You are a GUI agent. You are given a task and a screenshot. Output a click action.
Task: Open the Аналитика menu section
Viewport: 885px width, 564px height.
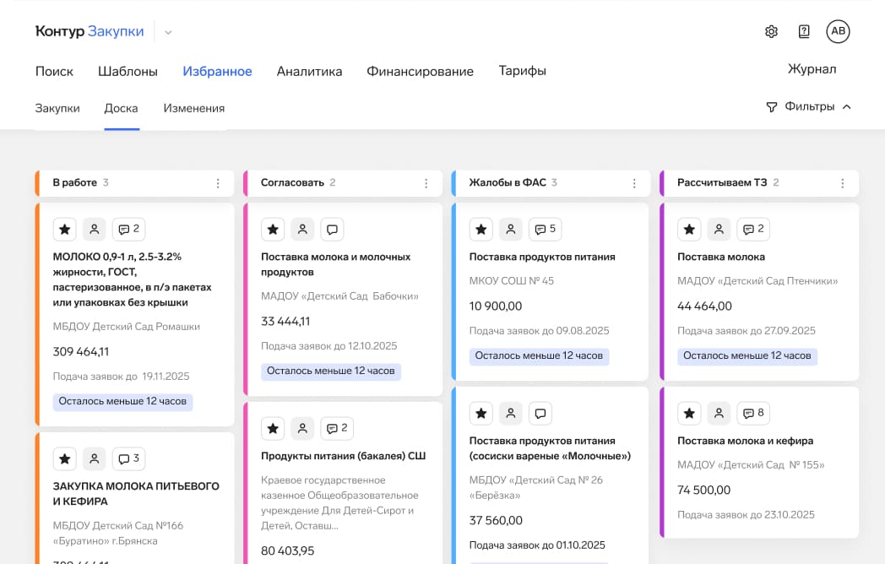(x=309, y=72)
